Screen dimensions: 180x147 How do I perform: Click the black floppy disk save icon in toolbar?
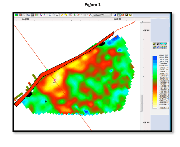pos(127,15)
